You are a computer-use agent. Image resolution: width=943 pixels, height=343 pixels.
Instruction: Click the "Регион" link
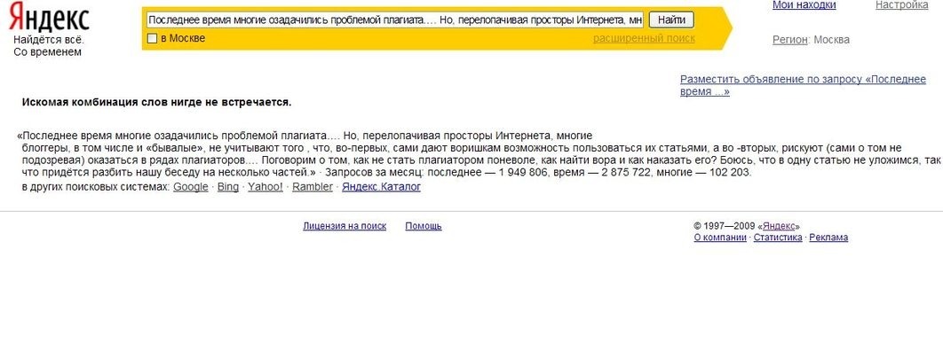point(789,40)
